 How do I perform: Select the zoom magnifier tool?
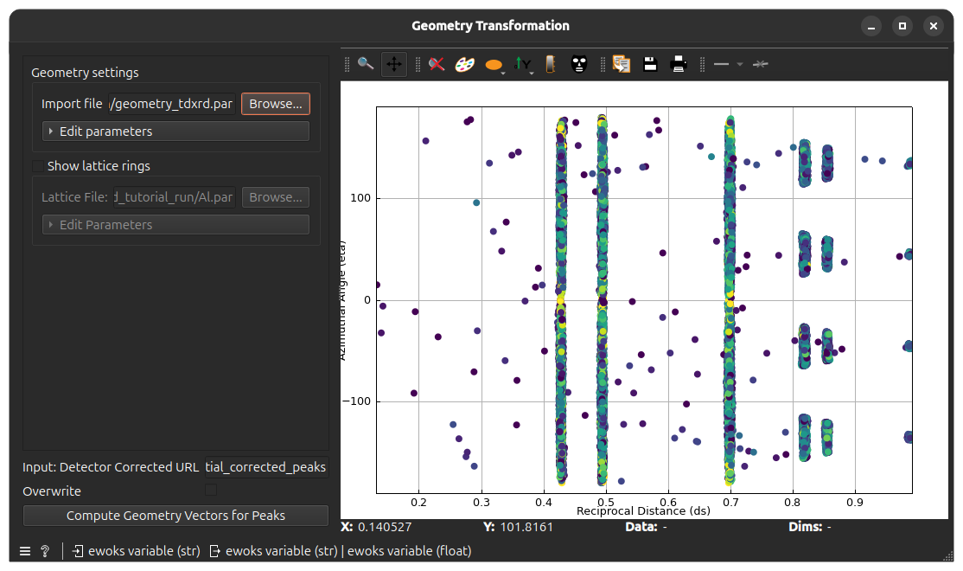366,64
